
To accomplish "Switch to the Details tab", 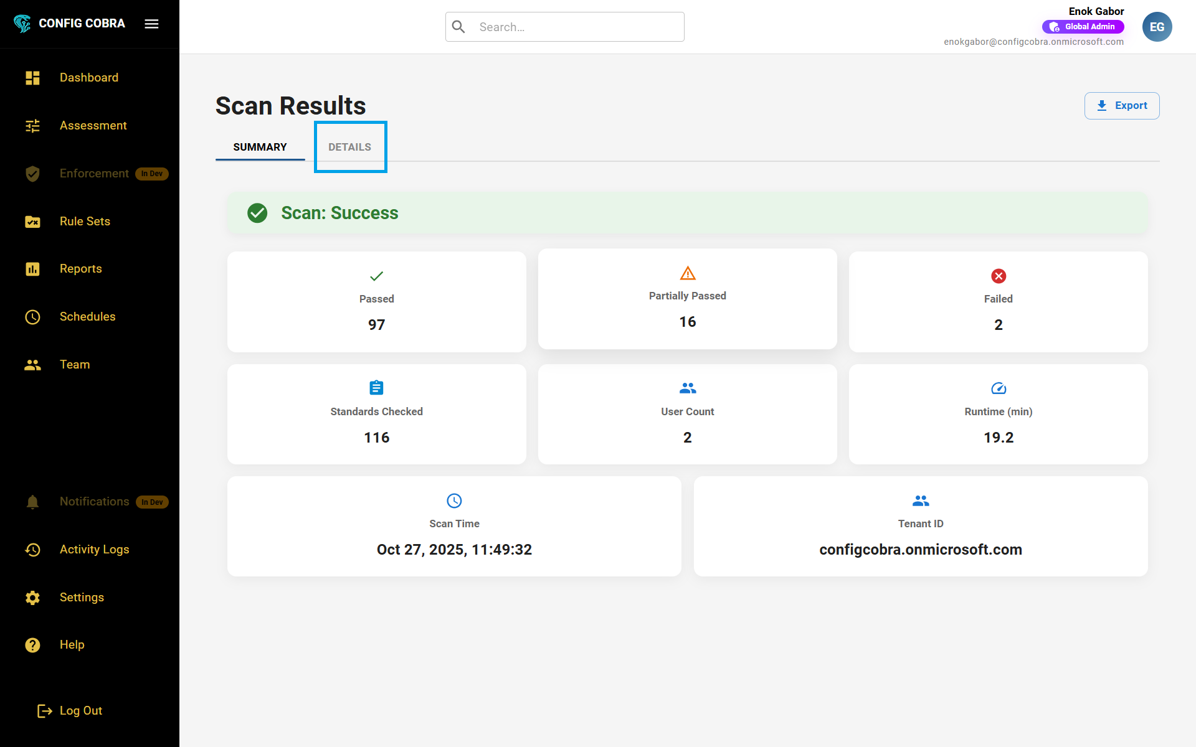I will pyautogui.click(x=349, y=147).
